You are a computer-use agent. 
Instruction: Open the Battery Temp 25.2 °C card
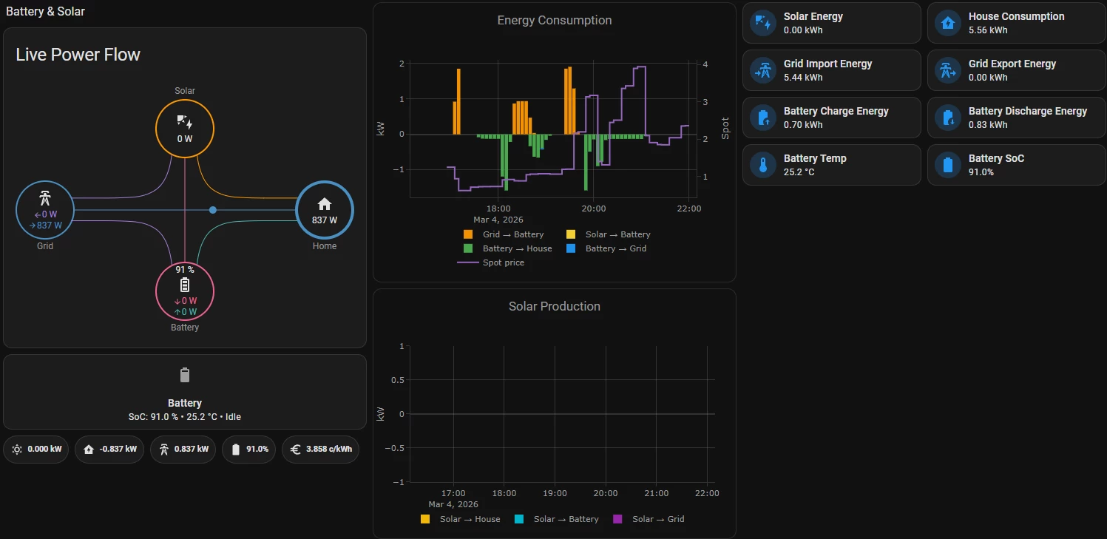coord(831,165)
